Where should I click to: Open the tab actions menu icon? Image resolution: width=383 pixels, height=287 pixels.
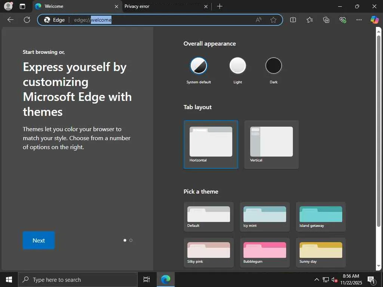pos(22,6)
